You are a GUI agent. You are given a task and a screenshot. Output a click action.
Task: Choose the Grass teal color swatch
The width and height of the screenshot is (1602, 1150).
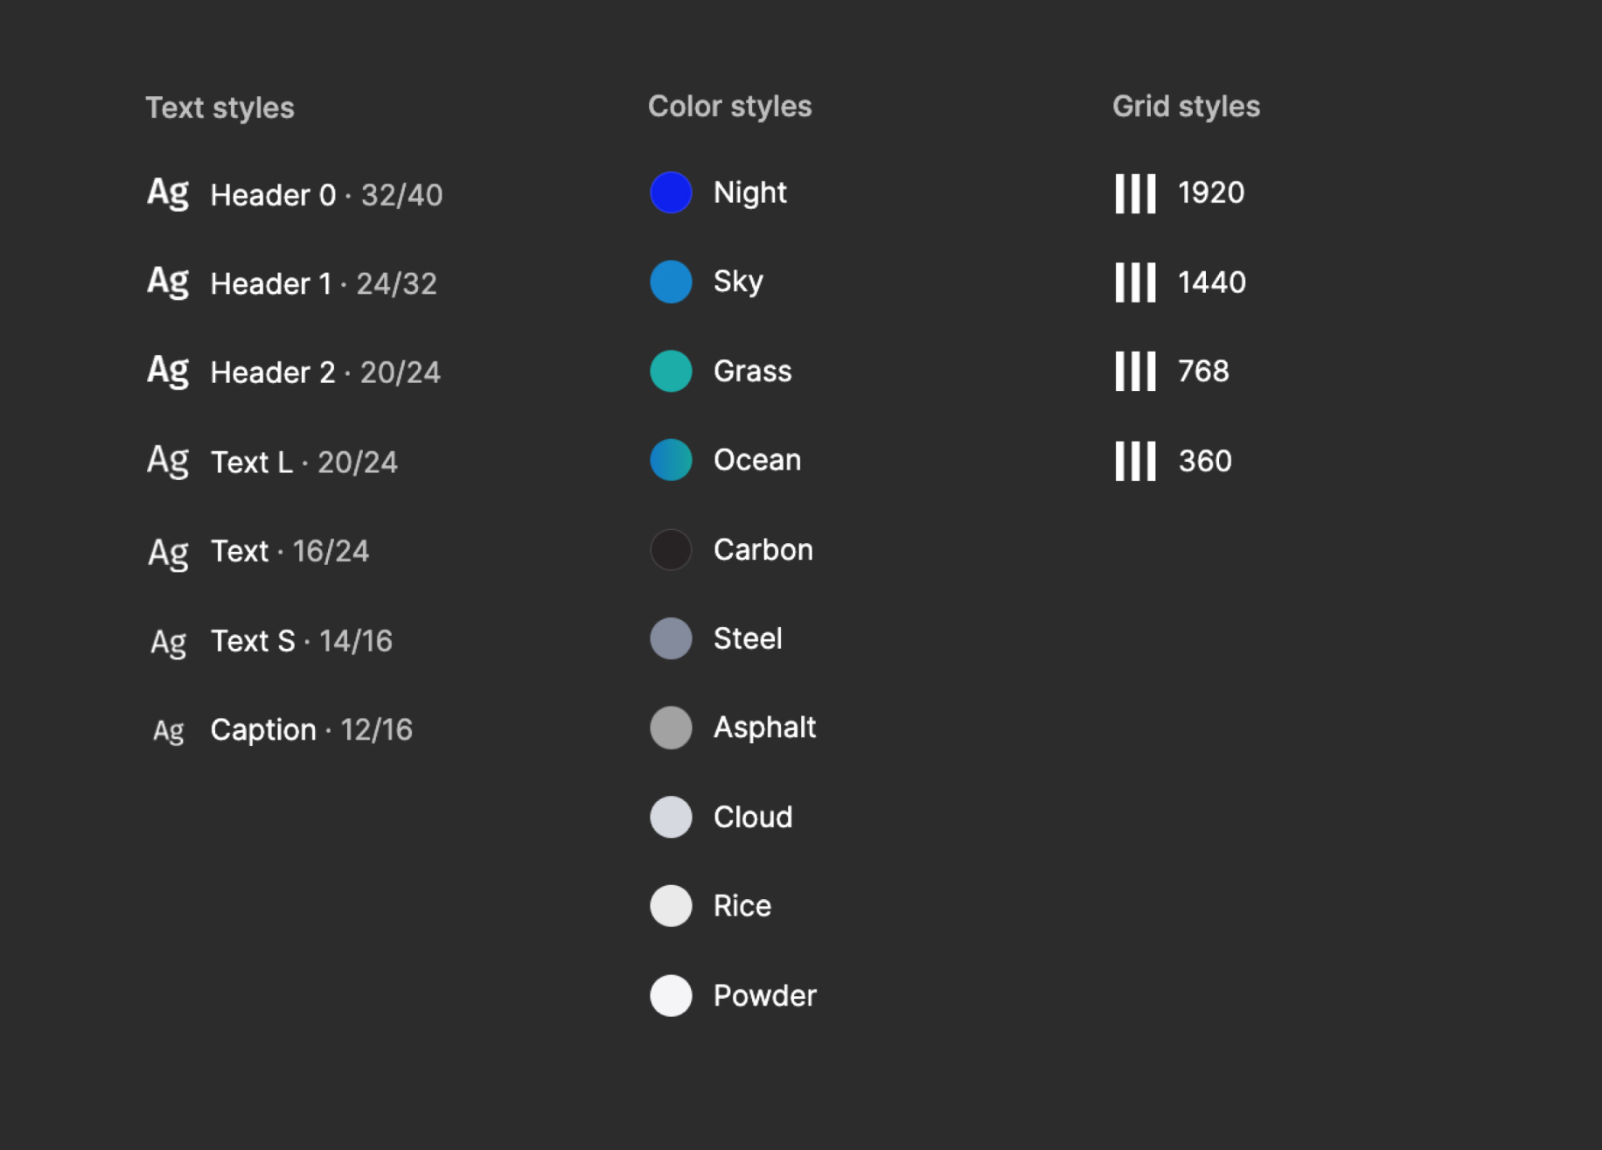[x=671, y=371]
